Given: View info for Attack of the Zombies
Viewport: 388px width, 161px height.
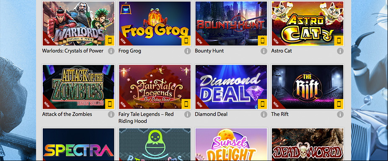Looking at the screenshot, I should (111, 114).
